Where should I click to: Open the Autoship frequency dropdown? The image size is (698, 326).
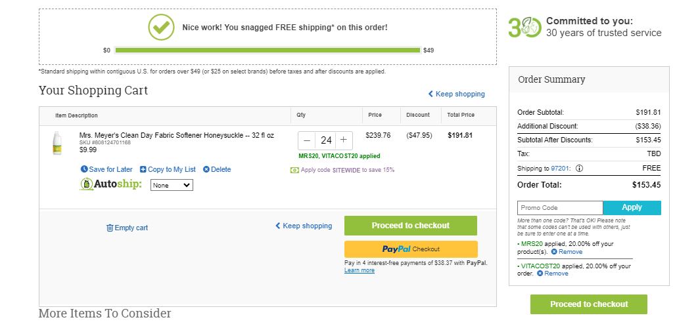172,185
